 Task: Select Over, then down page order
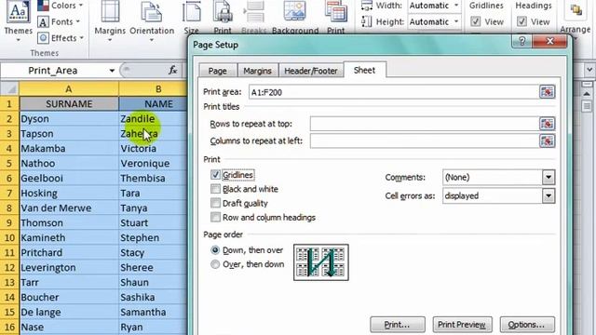click(215, 264)
